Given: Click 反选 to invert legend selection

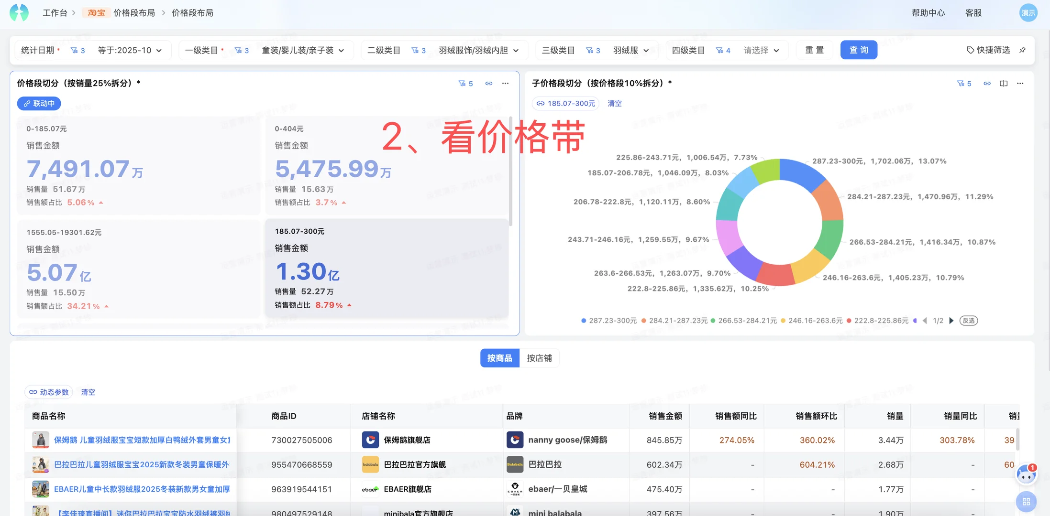Looking at the screenshot, I should pyautogui.click(x=969, y=321).
